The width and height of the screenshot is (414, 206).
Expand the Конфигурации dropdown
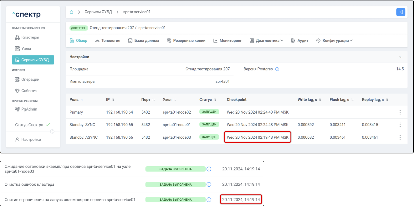coord(334,41)
